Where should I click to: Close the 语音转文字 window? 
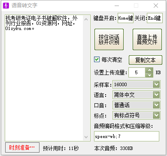[156, 6]
